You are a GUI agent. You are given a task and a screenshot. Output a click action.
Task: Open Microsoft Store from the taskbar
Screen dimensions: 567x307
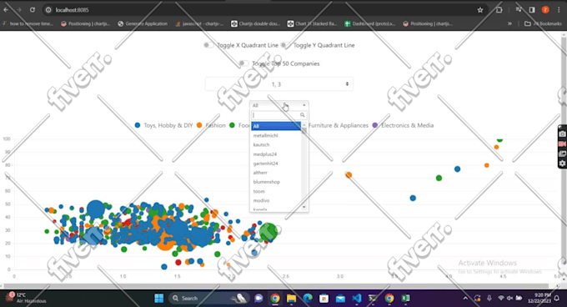point(324,299)
